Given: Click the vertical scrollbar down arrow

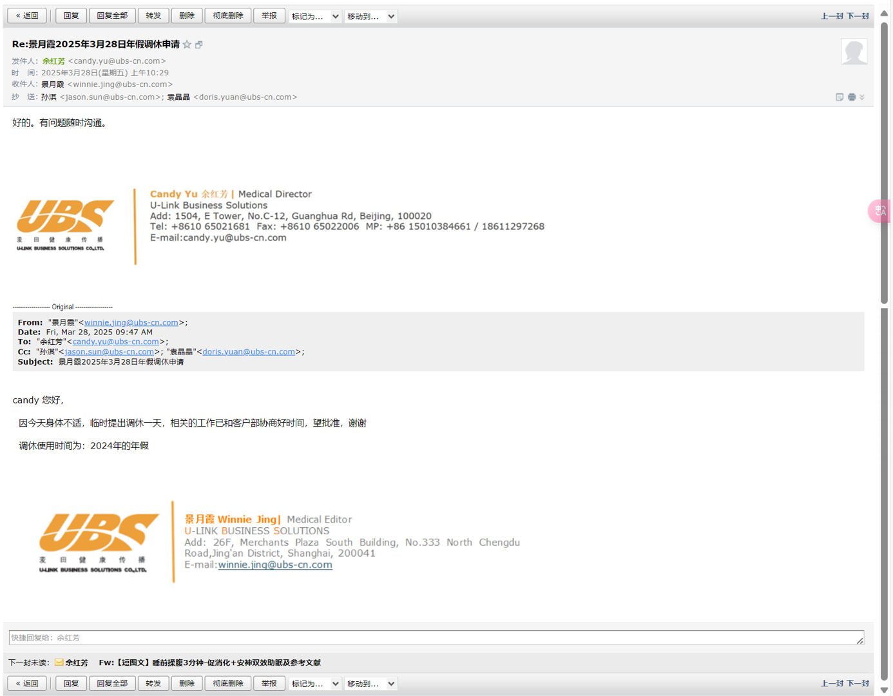Looking at the screenshot, I should point(884,690).
